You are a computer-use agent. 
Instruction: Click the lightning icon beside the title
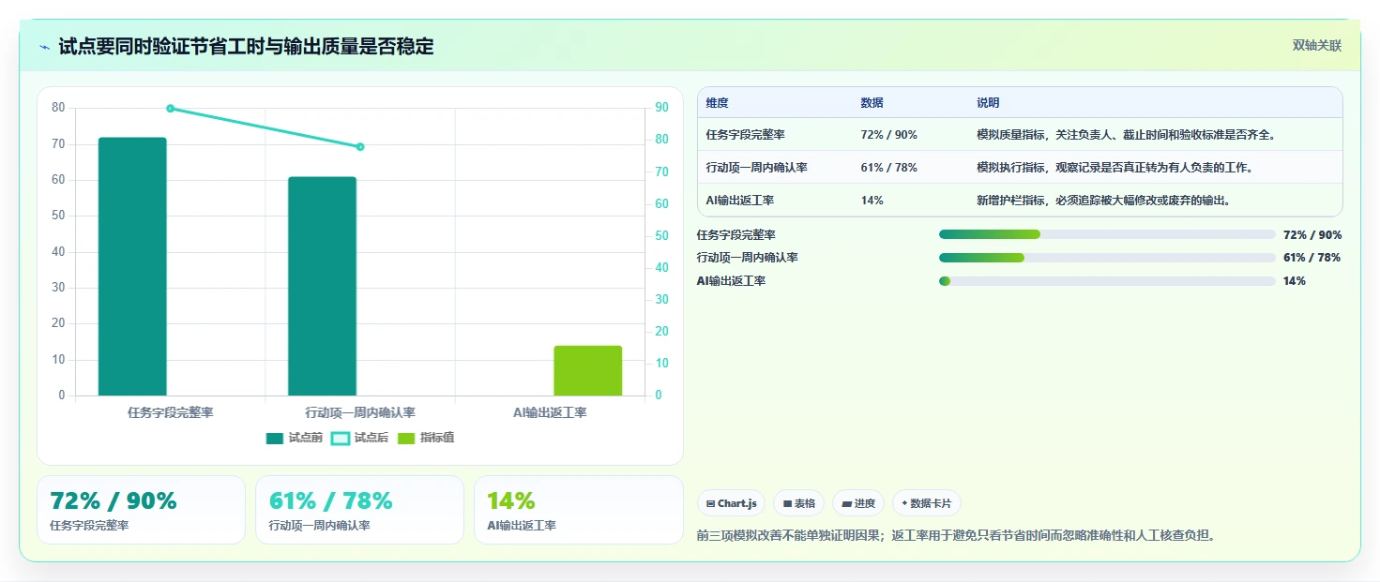coord(45,47)
